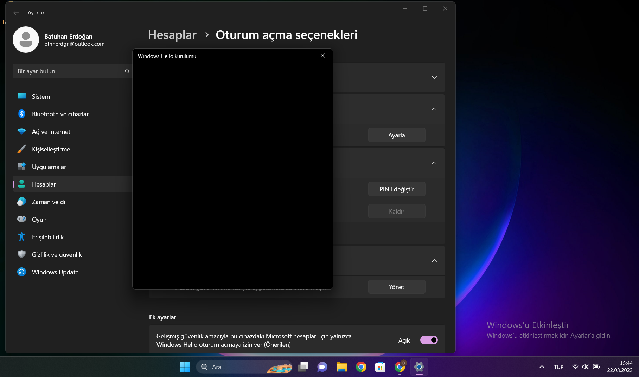Viewport: 639px width, 377px height.
Task: Open Gizlilik ve güvenlik settings
Action: click(x=72, y=254)
